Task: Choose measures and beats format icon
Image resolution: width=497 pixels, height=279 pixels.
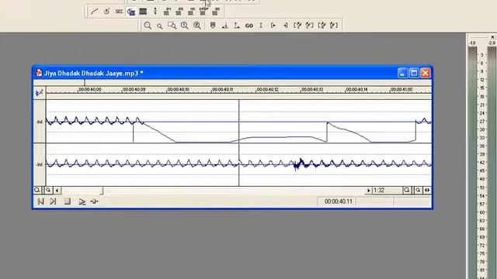Action: pyautogui.click(x=155, y=12)
